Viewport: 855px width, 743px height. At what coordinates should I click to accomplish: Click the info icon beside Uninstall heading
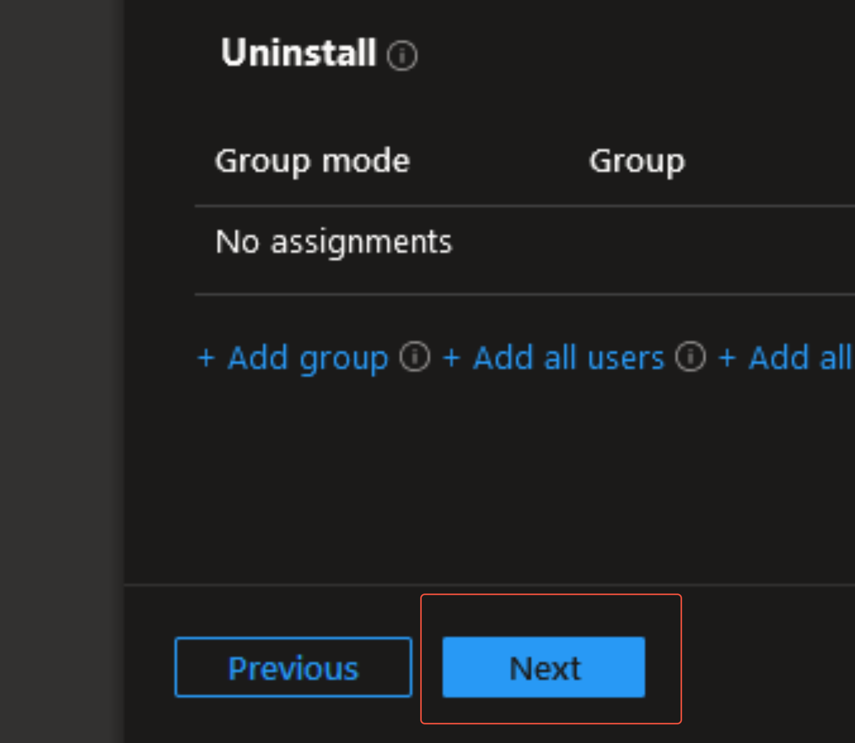(x=402, y=56)
